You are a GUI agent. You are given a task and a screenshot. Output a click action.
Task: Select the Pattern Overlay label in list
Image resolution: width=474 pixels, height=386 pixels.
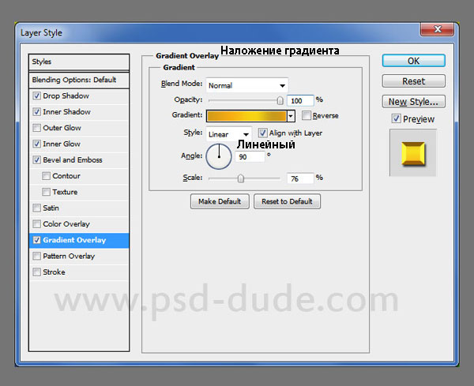tap(69, 256)
